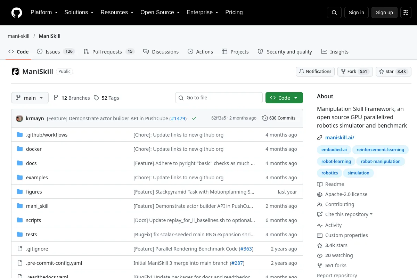
Task: Open the .github/workflows folder icon
Action: [20, 135]
